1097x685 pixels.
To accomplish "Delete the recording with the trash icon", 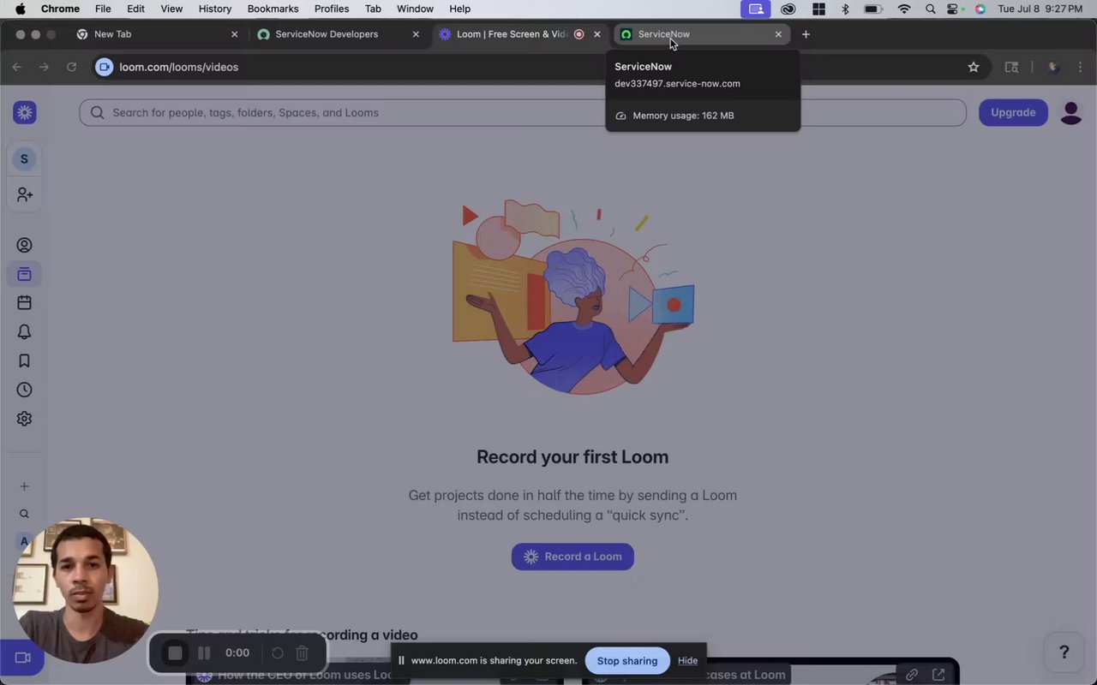I will [x=302, y=653].
